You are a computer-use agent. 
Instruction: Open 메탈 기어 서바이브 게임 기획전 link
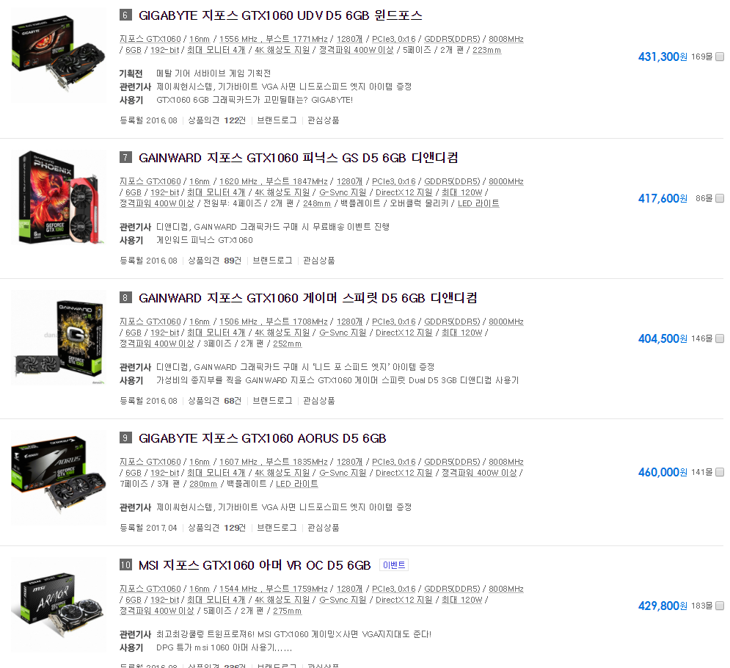click(x=213, y=73)
